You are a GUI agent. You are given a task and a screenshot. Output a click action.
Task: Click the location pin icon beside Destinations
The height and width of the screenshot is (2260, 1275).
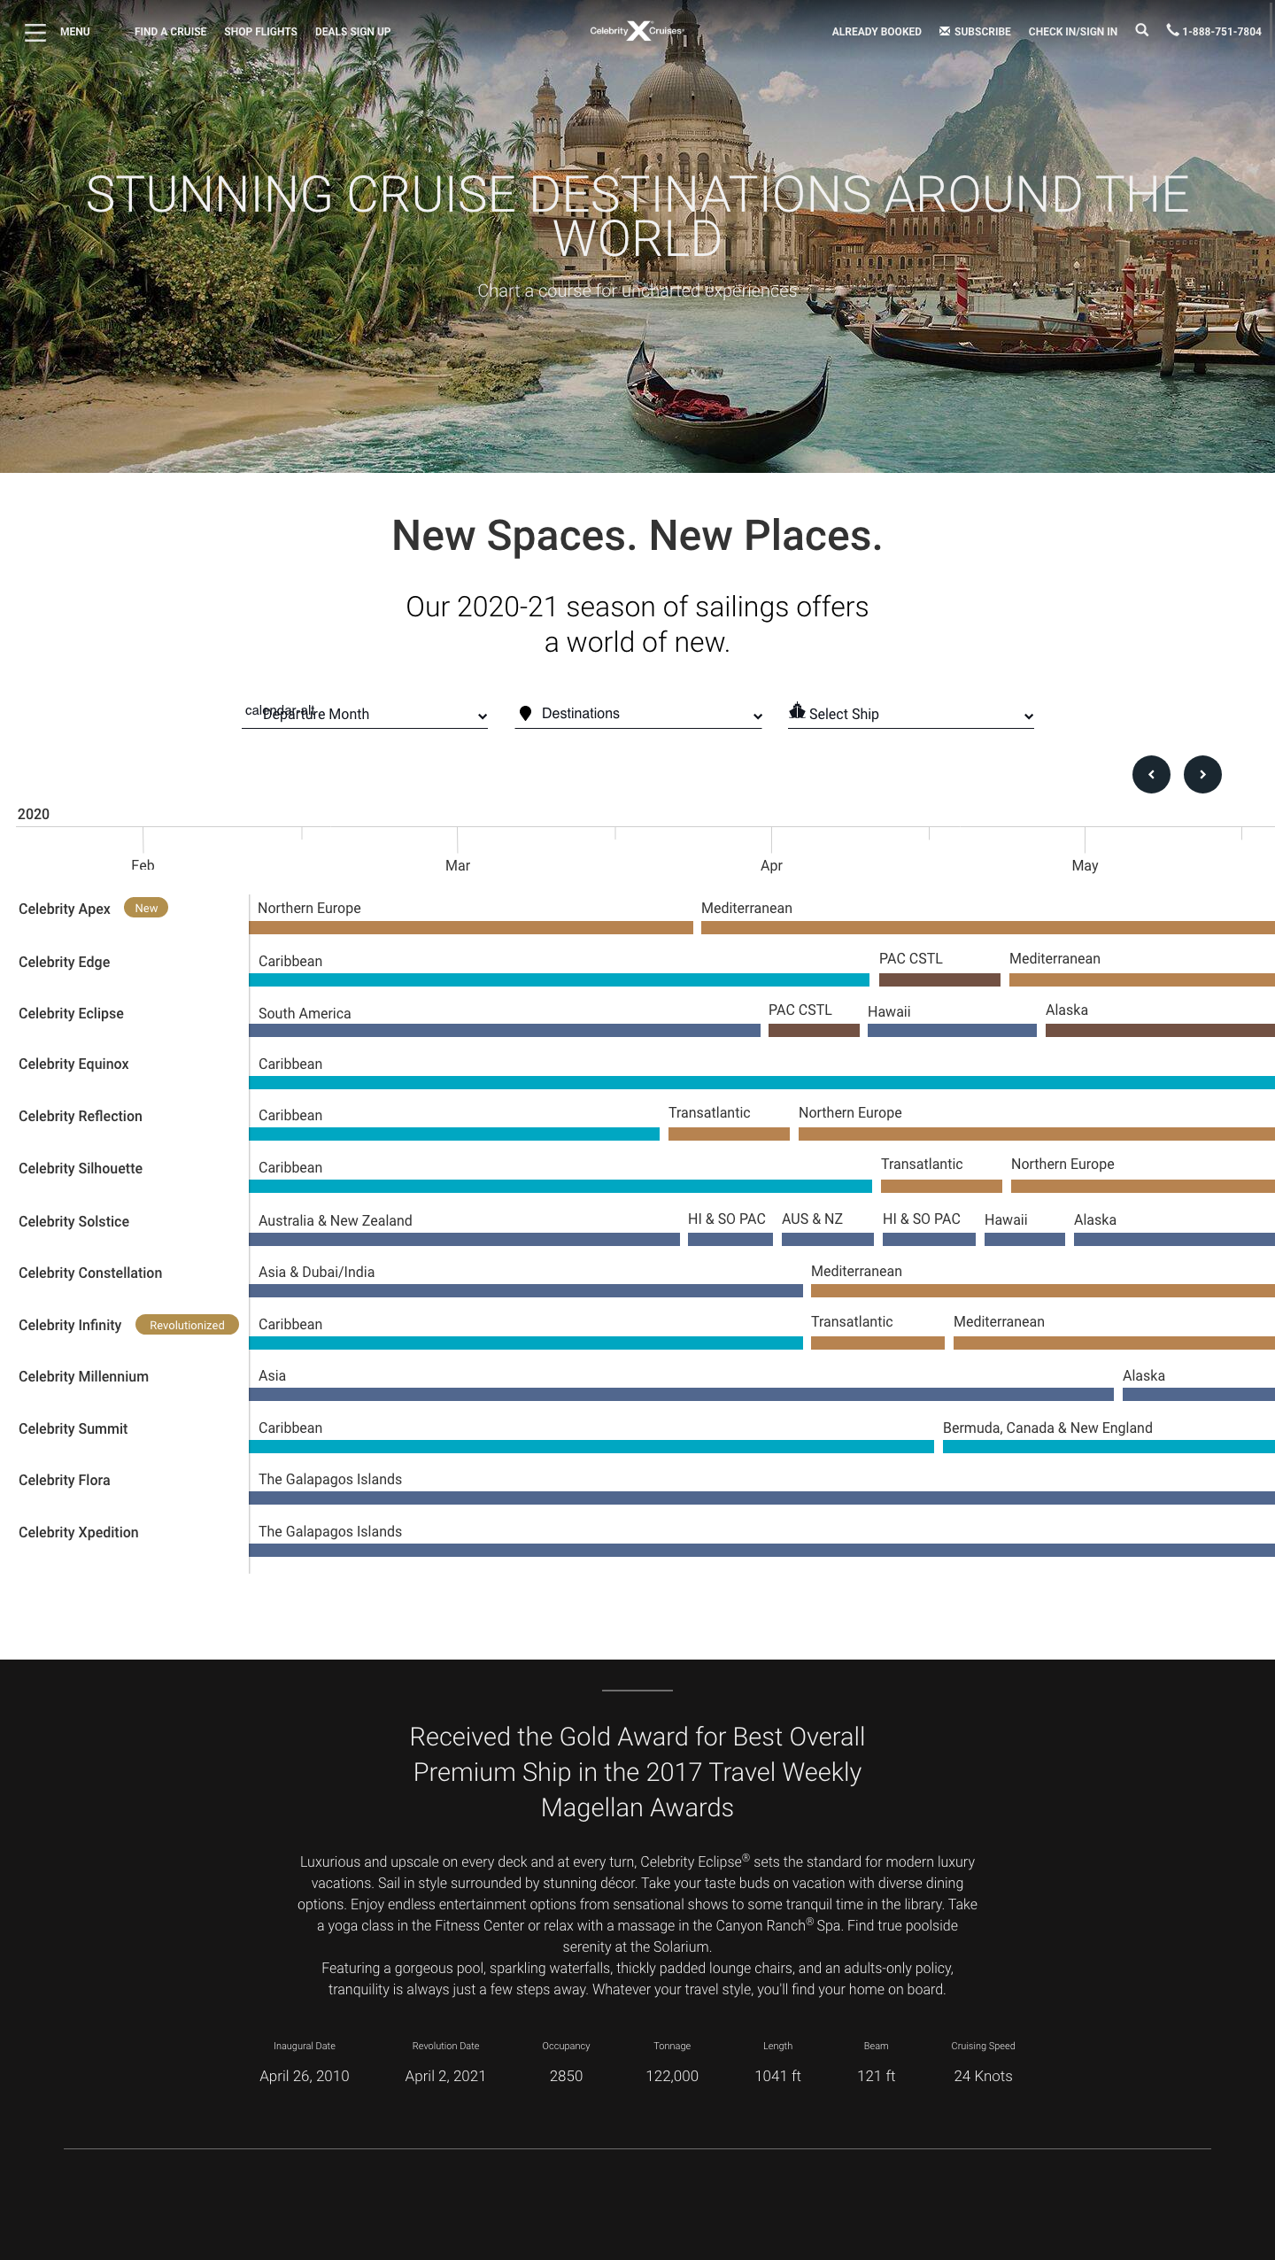(525, 713)
